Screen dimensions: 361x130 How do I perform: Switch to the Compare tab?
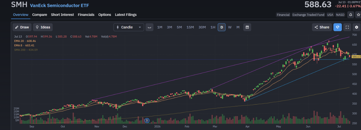tap(40, 15)
